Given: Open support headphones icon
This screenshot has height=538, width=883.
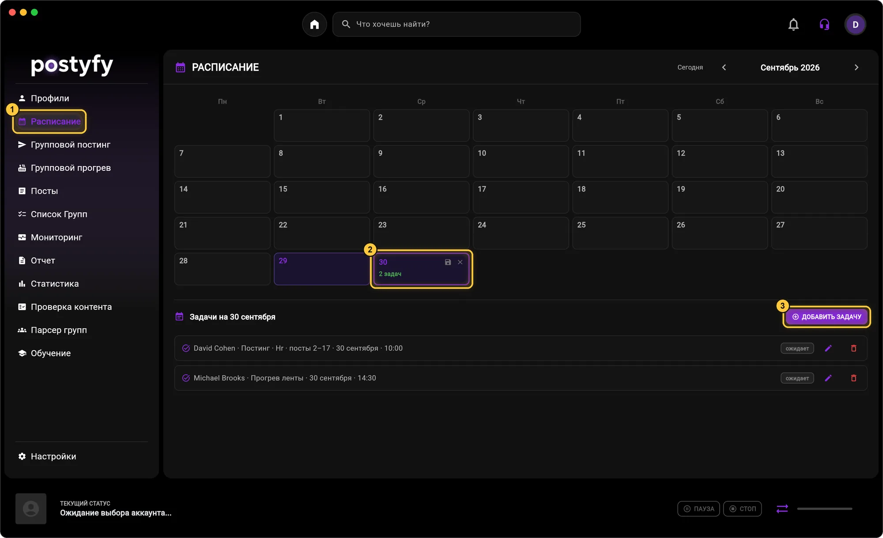Looking at the screenshot, I should pos(824,24).
